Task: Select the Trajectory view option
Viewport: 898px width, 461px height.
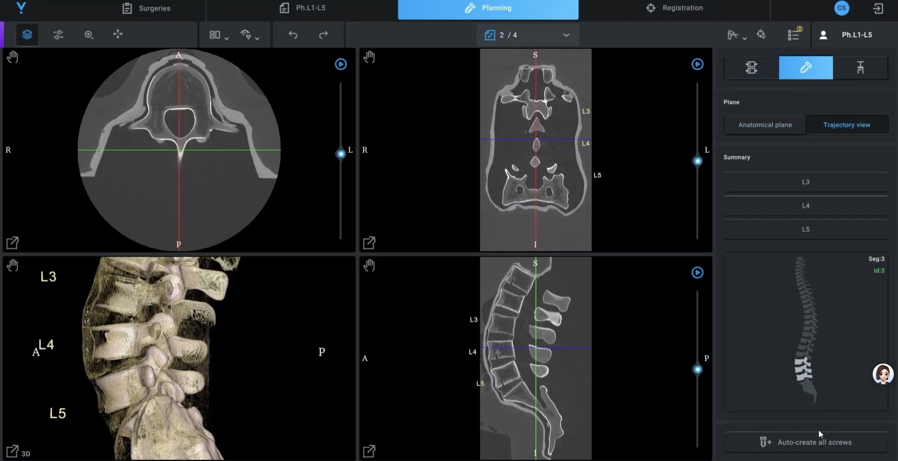Action: click(846, 125)
